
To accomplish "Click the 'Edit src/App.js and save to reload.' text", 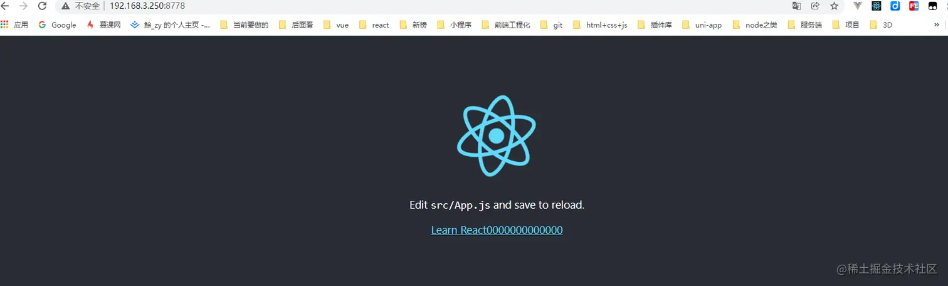I will 497,205.
